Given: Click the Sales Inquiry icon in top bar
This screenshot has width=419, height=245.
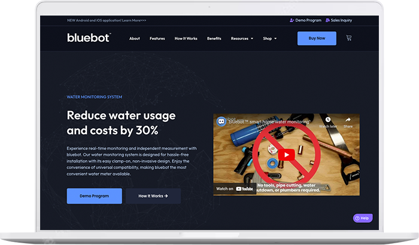Looking at the screenshot, I should 327,20.
